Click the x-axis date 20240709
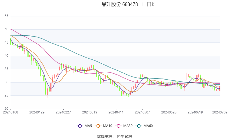Viewport: 229px width, 139px height. tap(220, 112)
